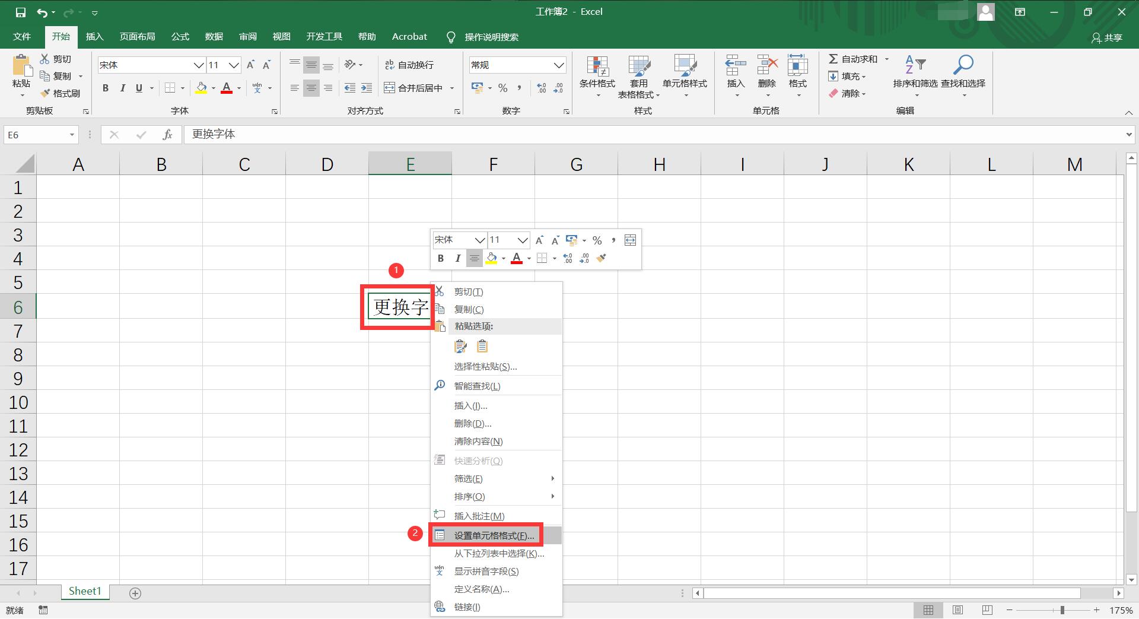Apply the ribbon yellow fill color
The width and height of the screenshot is (1139, 619).
click(x=201, y=88)
